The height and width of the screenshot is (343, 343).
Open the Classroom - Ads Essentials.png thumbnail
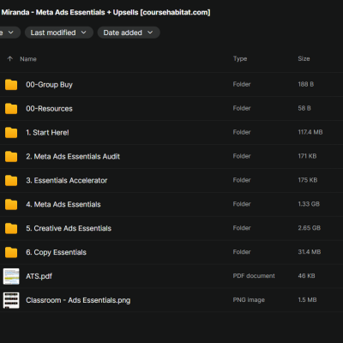[x=11, y=300]
